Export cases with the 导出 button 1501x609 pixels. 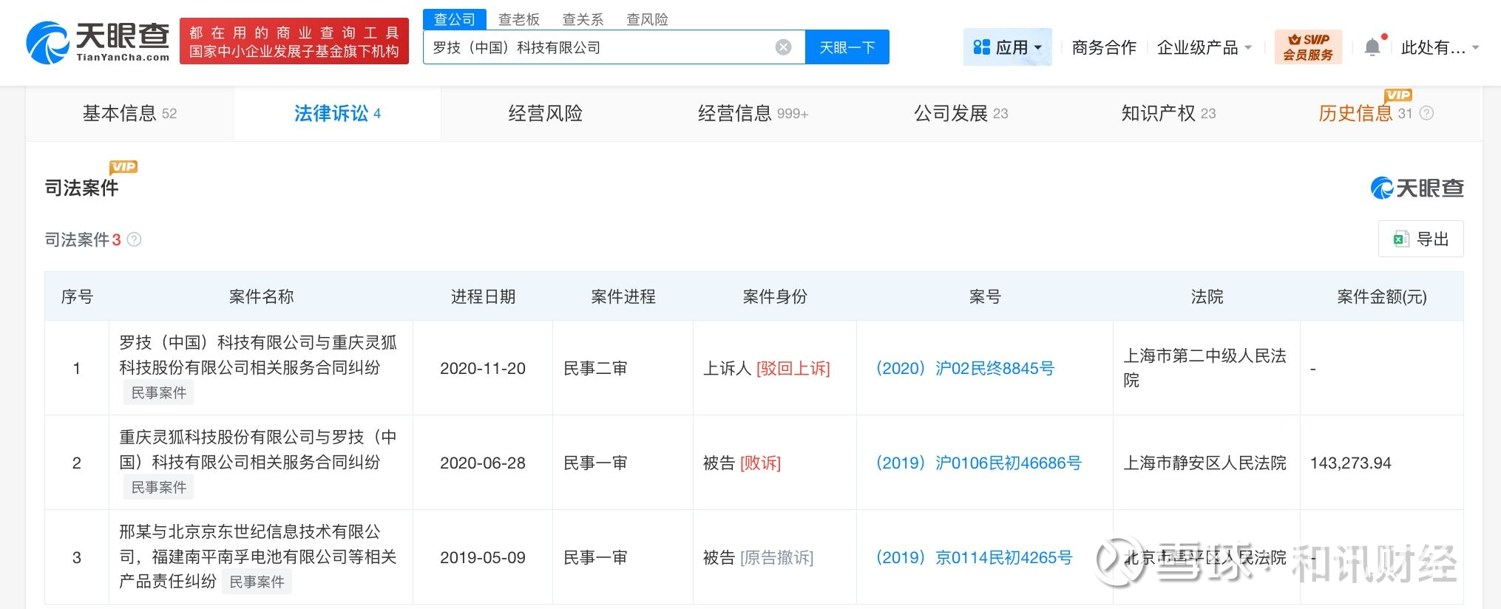[1420, 239]
